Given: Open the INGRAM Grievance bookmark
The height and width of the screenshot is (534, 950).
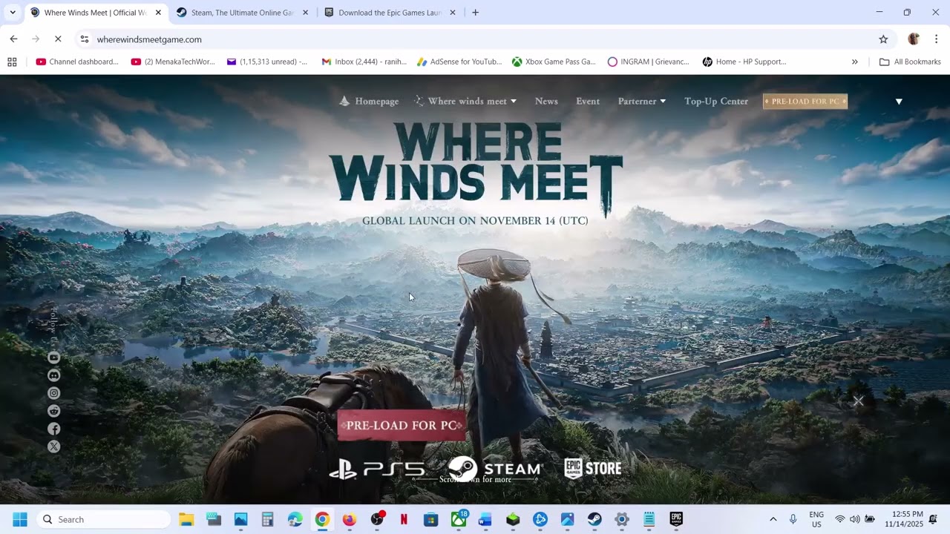Looking at the screenshot, I should (x=649, y=62).
